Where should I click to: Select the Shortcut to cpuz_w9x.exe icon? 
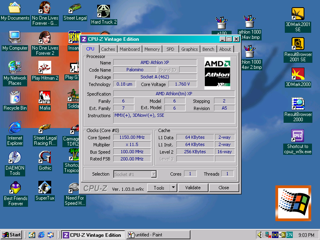298,136
